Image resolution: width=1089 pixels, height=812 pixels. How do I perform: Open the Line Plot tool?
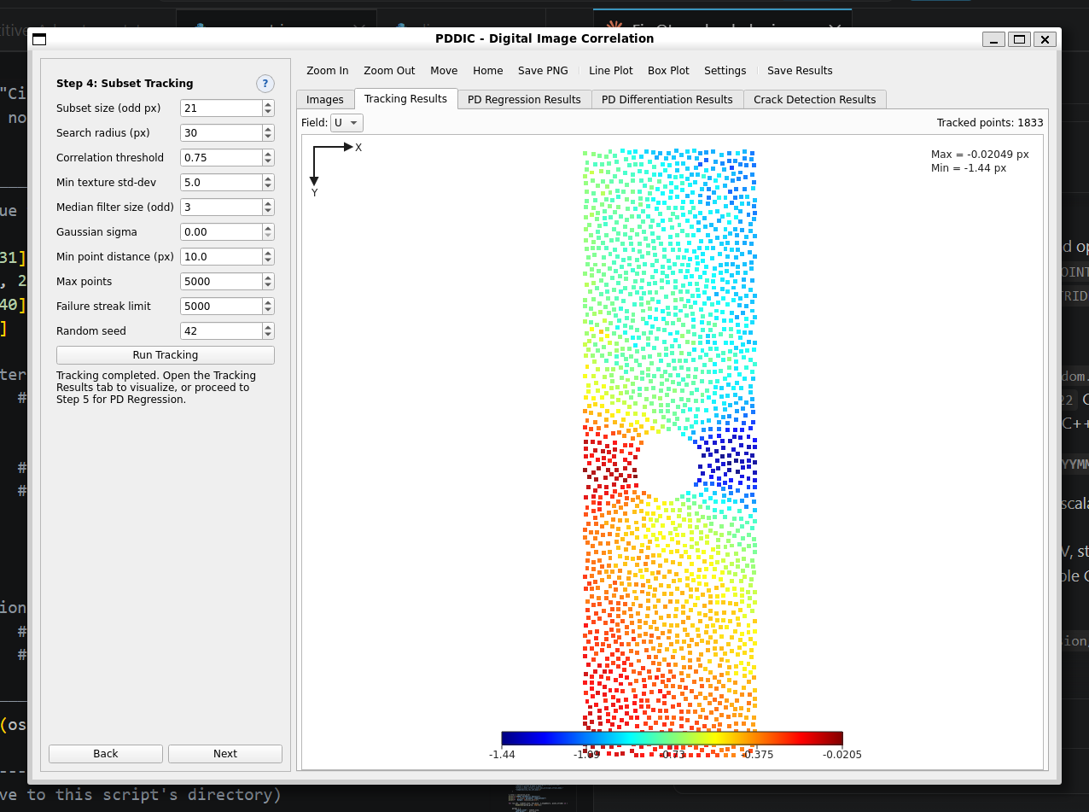point(611,71)
